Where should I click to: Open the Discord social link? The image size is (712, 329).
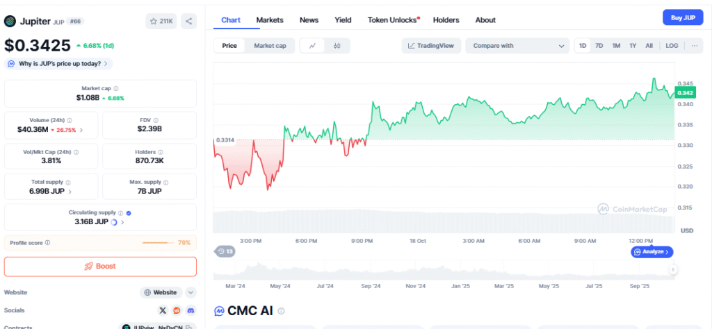(191, 310)
